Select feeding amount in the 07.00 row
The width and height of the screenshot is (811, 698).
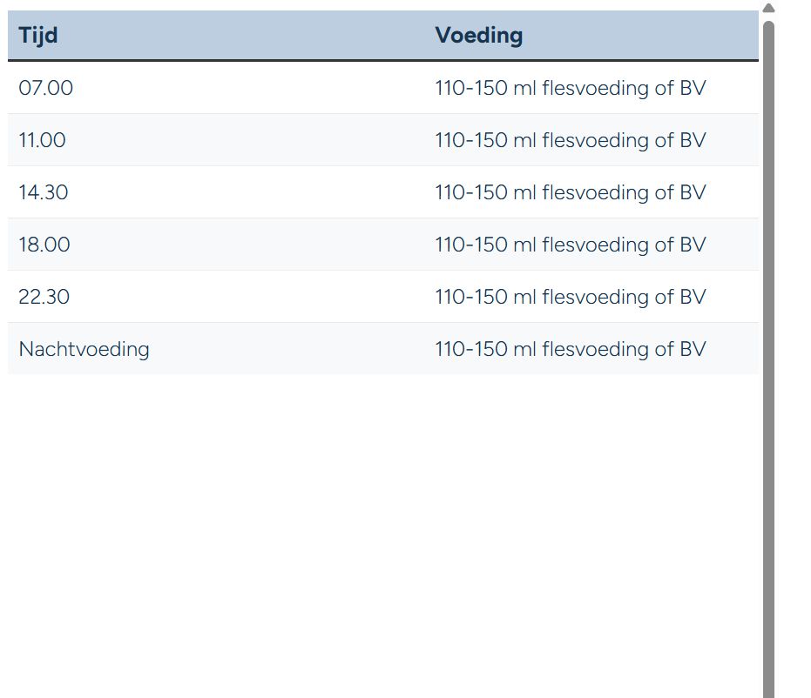(x=570, y=88)
